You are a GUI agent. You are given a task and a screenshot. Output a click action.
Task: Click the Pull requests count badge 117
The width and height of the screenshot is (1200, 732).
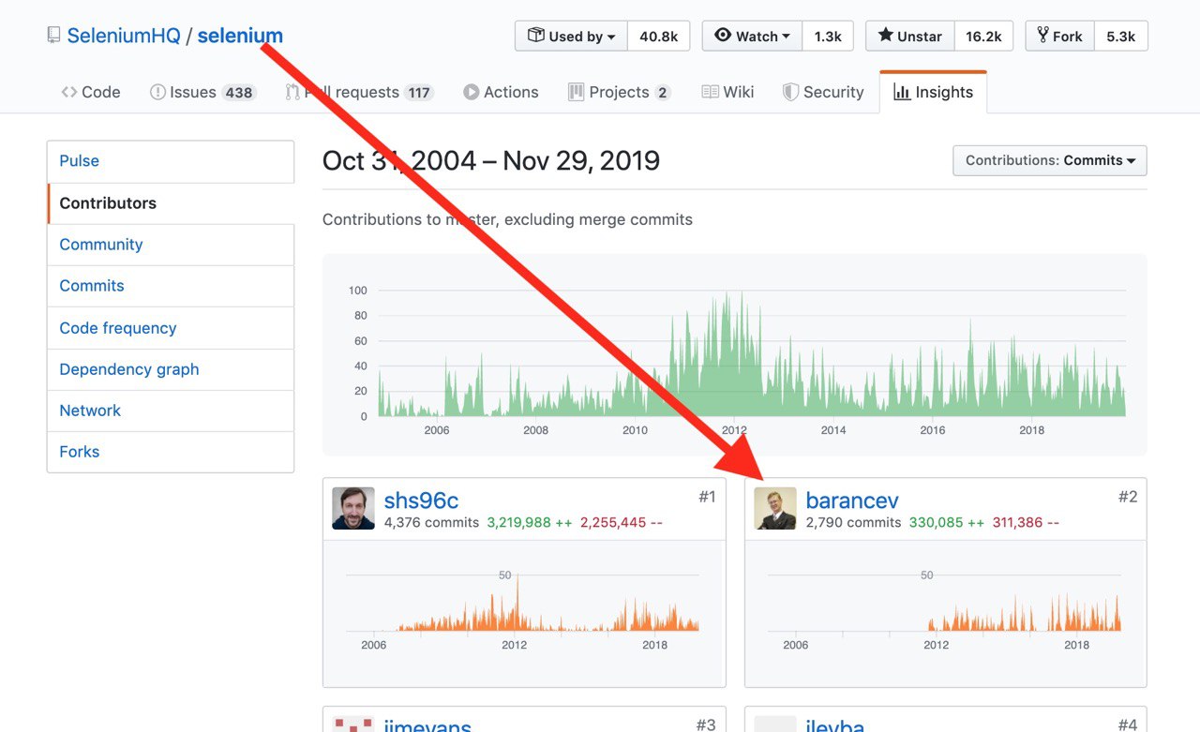(418, 92)
